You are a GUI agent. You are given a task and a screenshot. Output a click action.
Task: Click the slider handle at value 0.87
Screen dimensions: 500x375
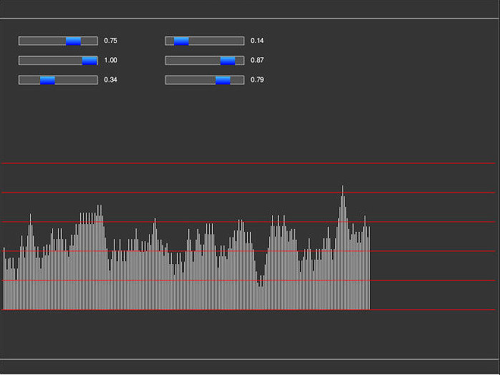click(x=228, y=61)
